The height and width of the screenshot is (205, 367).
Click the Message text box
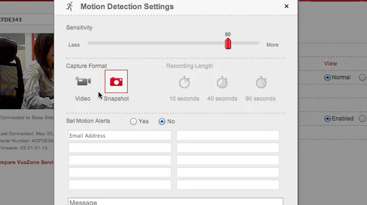tap(175, 201)
